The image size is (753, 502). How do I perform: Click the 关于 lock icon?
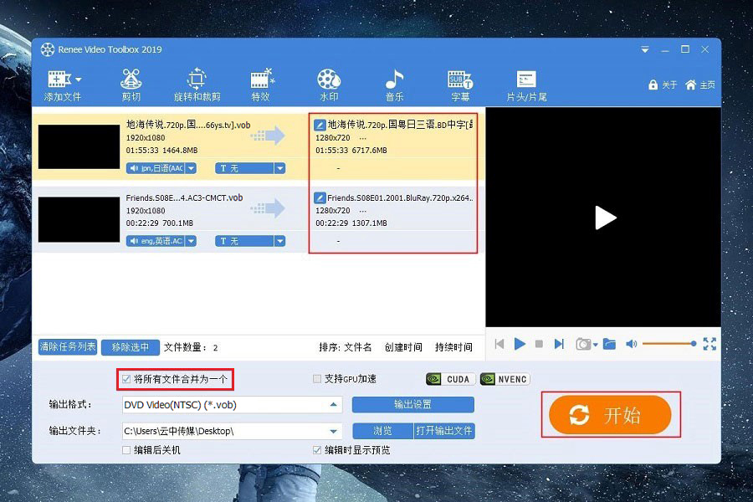tap(653, 85)
